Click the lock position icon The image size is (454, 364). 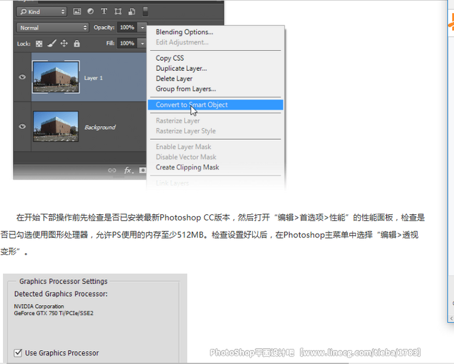coord(64,44)
